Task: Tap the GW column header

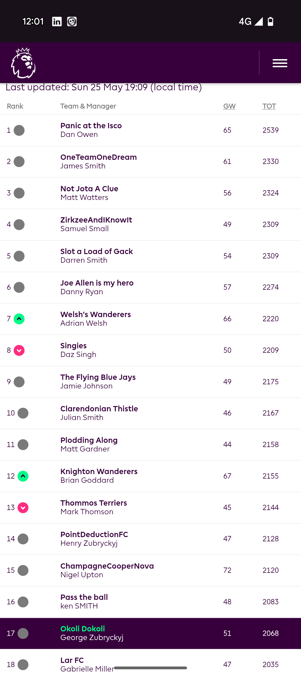Action: 229,106
